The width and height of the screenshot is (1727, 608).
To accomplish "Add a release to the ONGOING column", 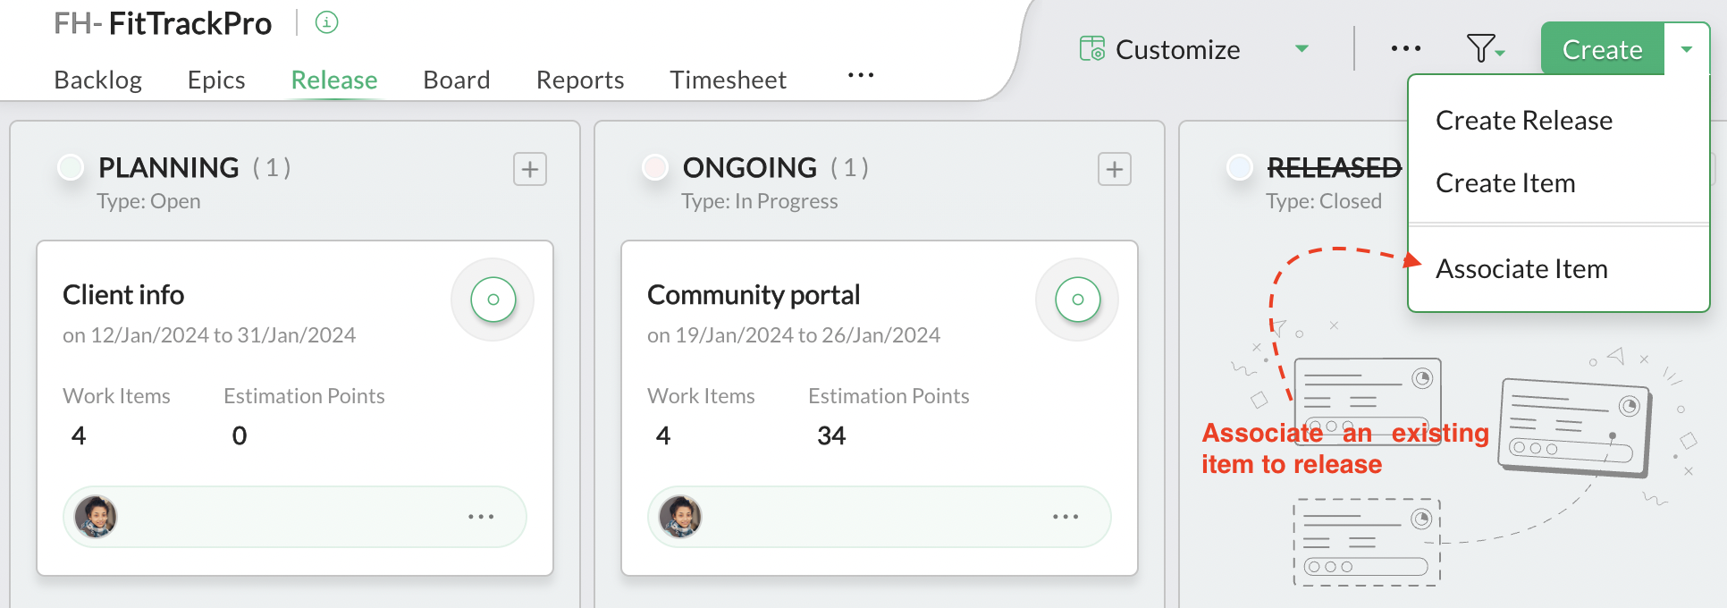I will pos(1115,169).
